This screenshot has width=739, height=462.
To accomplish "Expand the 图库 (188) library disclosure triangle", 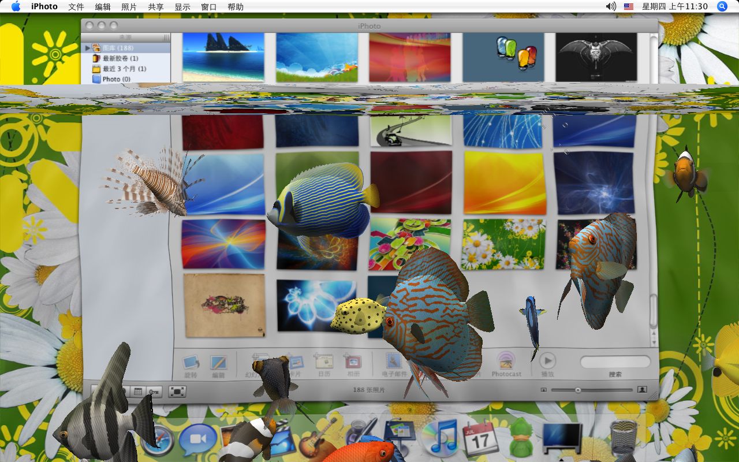I will 88,48.
